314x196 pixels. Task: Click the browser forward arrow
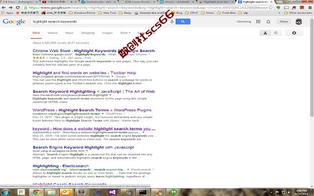(11, 8)
